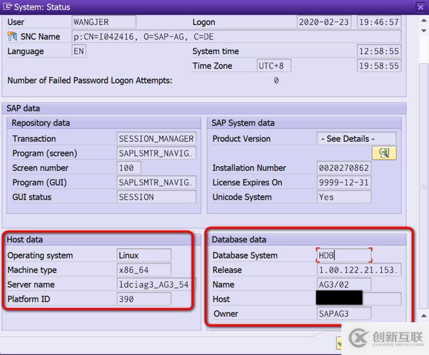This screenshot has height=355, width=429.
Task: Click the Database System field HDB
Action: (x=344, y=255)
